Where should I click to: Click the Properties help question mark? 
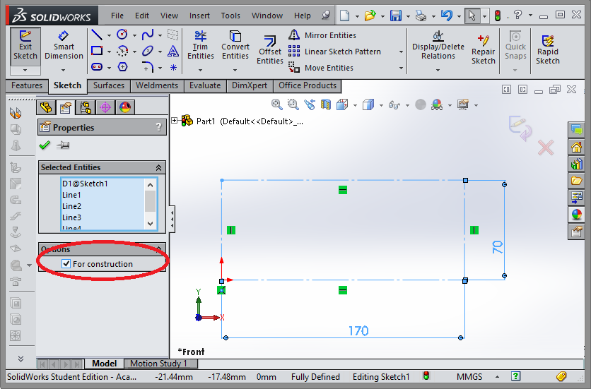[158, 127]
